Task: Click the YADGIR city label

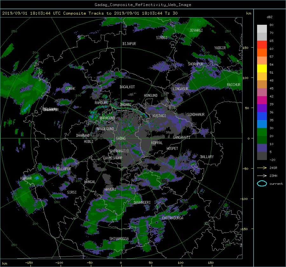Action: (220, 48)
